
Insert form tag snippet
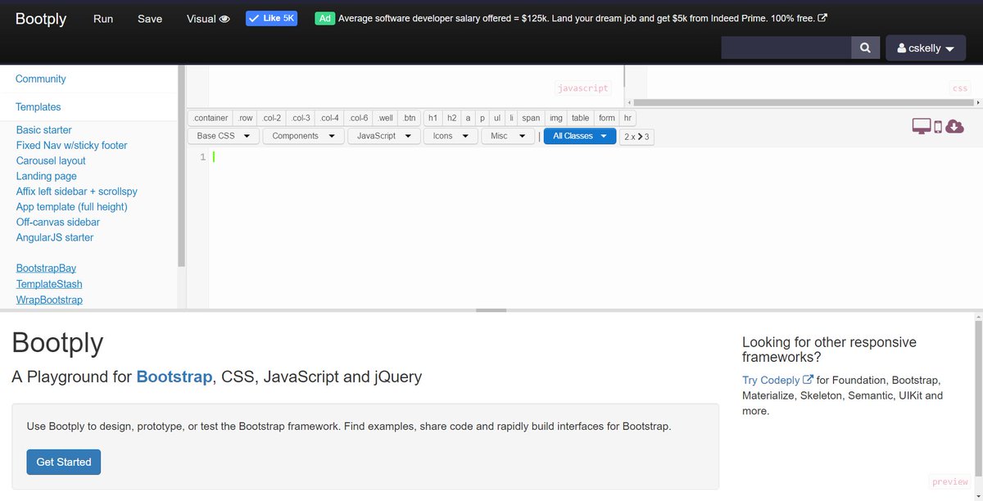(607, 118)
